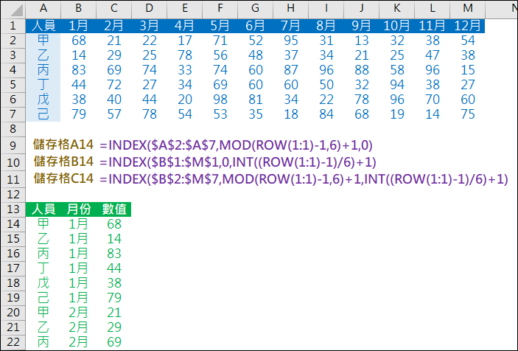Click cell B20 showing 2月
The width and height of the screenshot is (518, 351).
[79, 313]
